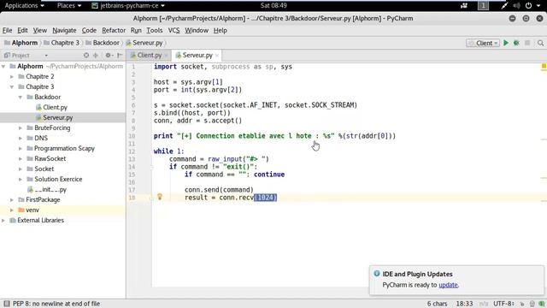Open the Client run configuration dropdown
The width and height of the screenshot is (547, 308).
(x=483, y=43)
